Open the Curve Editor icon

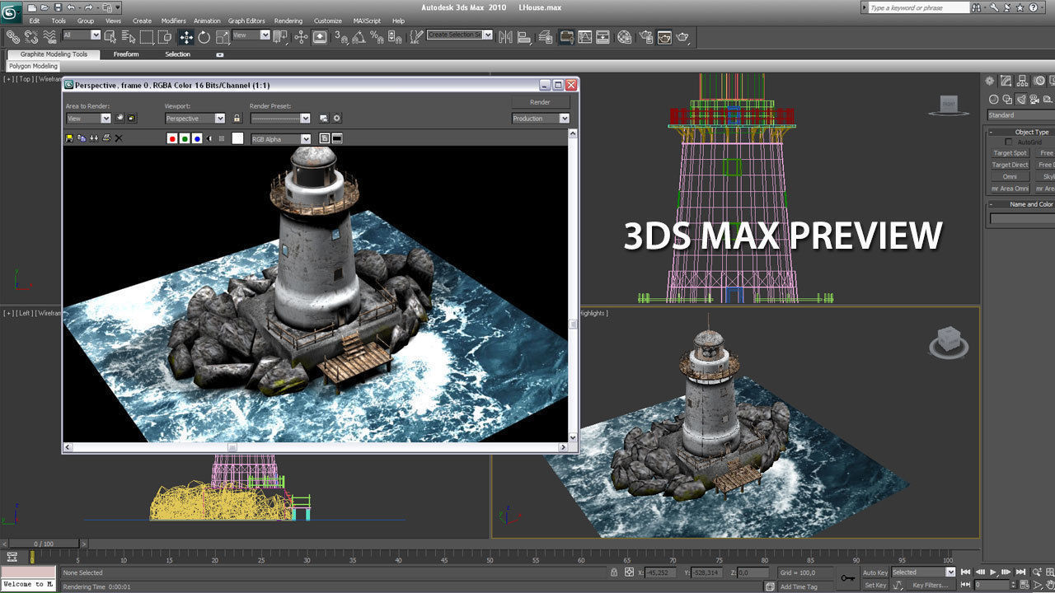(x=584, y=36)
